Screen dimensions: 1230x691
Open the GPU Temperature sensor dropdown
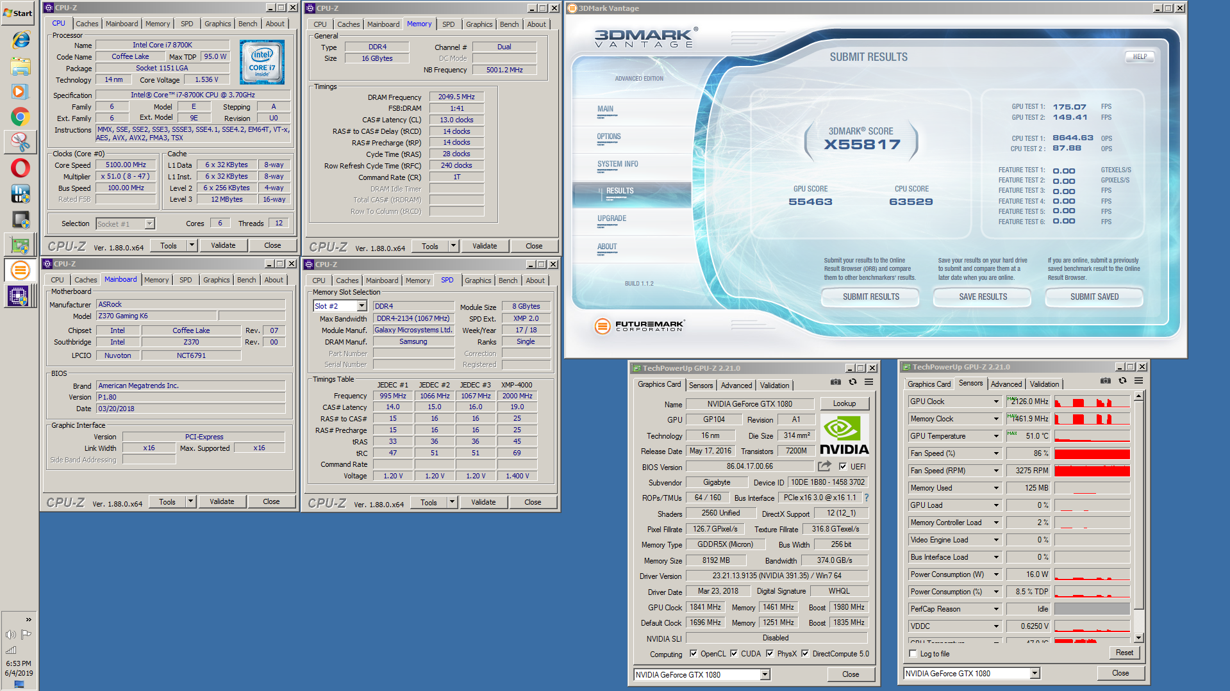click(996, 436)
